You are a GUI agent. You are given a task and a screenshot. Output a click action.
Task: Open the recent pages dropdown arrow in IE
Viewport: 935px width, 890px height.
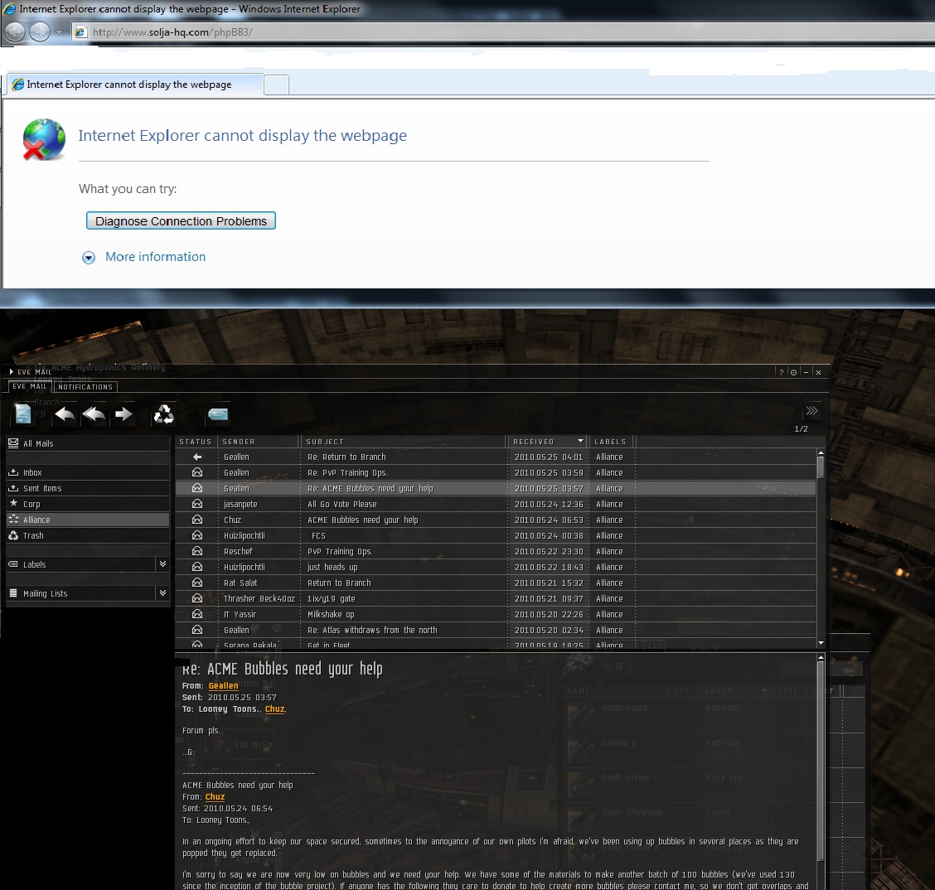[x=59, y=32]
